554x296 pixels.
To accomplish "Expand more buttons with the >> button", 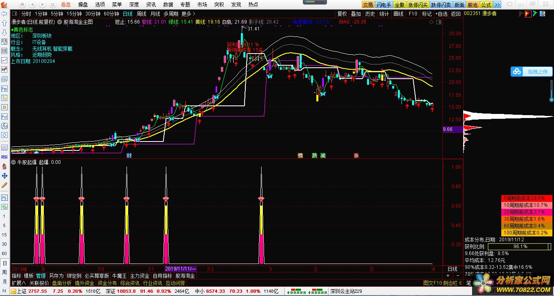I will (498, 5).
